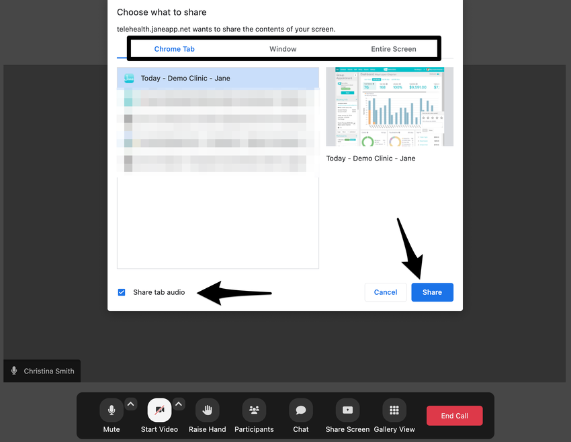The height and width of the screenshot is (442, 571).
Task: Click the Raise Hand icon
Action: pos(208,410)
